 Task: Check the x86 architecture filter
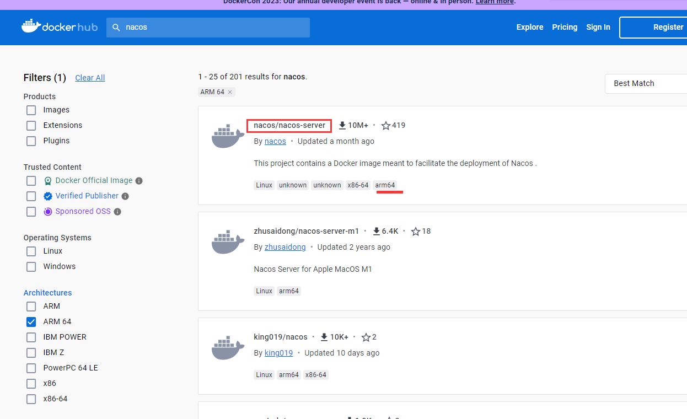(x=31, y=384)
